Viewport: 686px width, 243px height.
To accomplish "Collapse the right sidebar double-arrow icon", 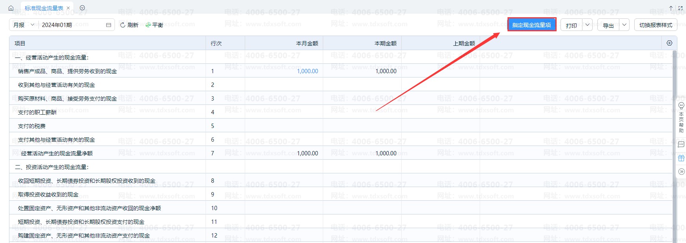I will pos(681,171).
